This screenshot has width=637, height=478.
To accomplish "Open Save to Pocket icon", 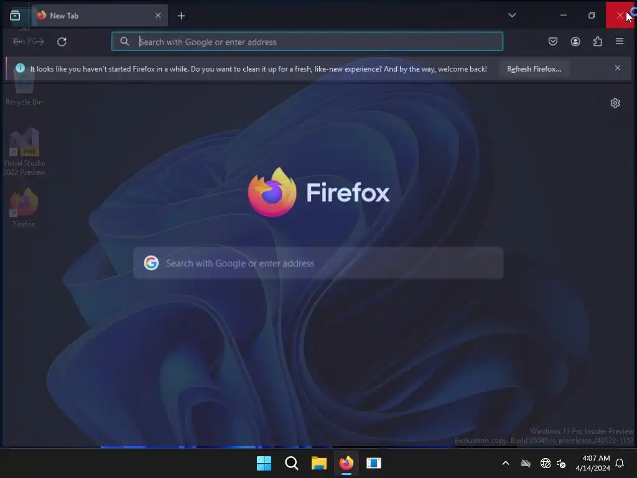I will [x=552, y=42].
